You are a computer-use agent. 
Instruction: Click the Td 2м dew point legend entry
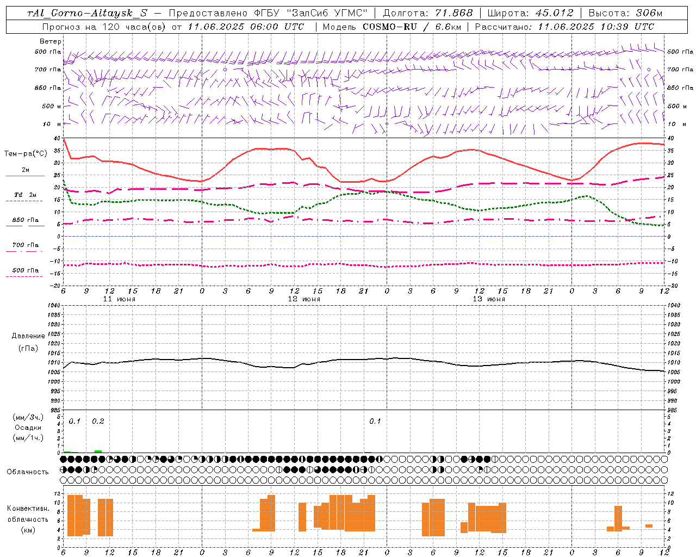point(26,195)
